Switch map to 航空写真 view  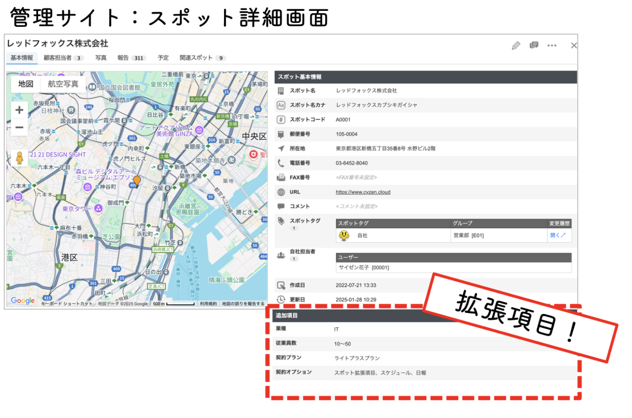point(63,84)
